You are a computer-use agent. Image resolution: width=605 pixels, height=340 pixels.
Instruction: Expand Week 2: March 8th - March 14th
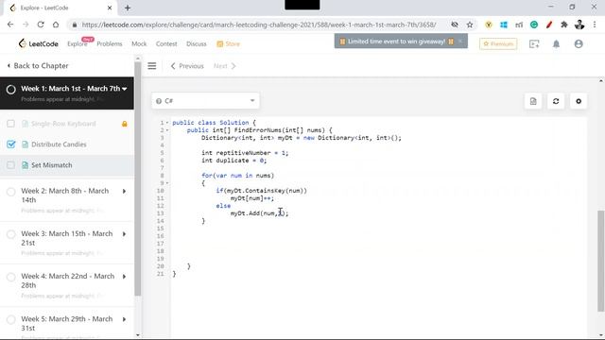124,191
